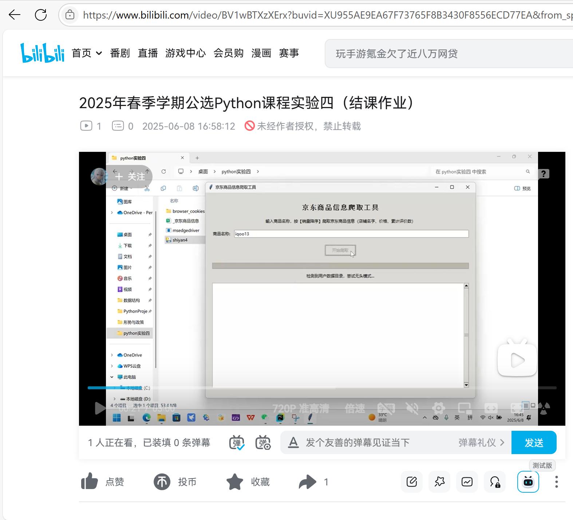573x520 pixels.
Task: Open the AI assistant robot icon
Action: pyautogui.click(x=528, y=482)
